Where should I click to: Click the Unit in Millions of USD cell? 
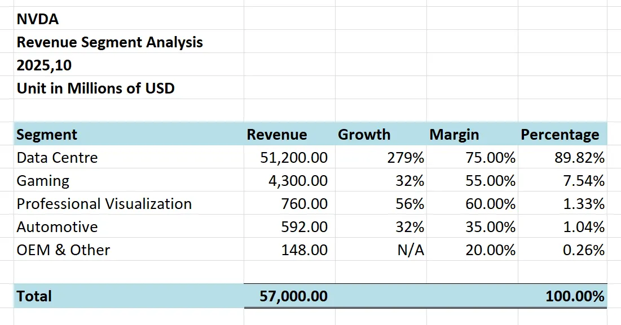(x=96, y=88)
